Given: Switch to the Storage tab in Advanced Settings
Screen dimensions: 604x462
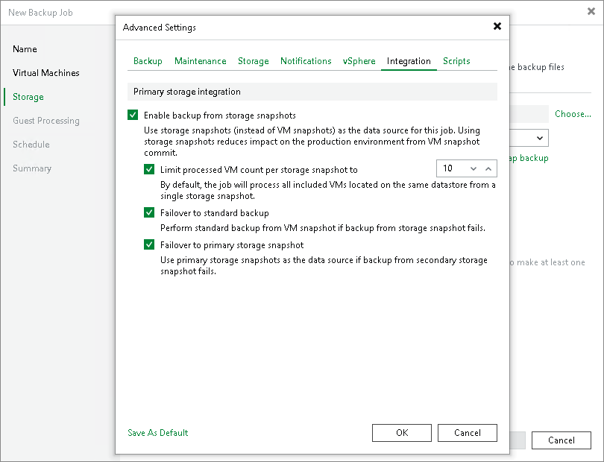Looking at the screenshot, I should [x=253, y=61].
